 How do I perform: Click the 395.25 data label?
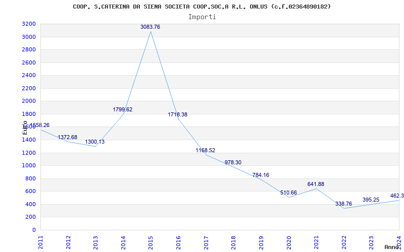(x=371, y=200)
